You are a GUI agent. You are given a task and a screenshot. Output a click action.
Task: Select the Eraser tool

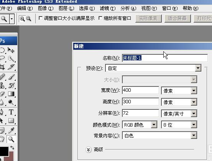click(2, 94)
